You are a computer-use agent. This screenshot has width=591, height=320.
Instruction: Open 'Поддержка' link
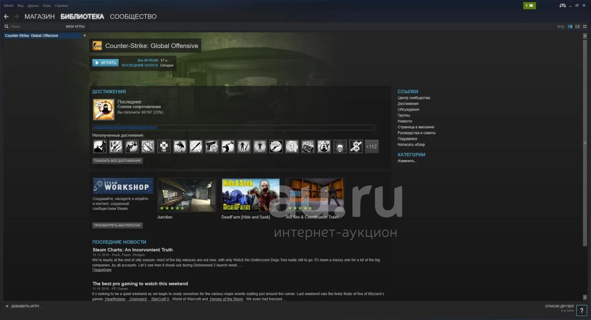point(407,139)
